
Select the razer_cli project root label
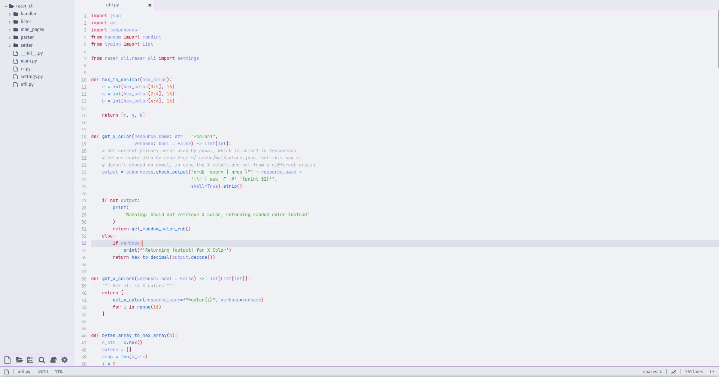coord(25,6)
